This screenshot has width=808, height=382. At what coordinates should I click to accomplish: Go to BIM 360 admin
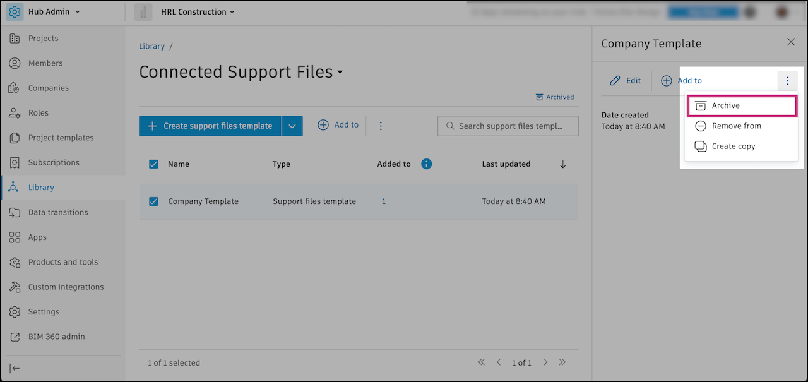57,336
